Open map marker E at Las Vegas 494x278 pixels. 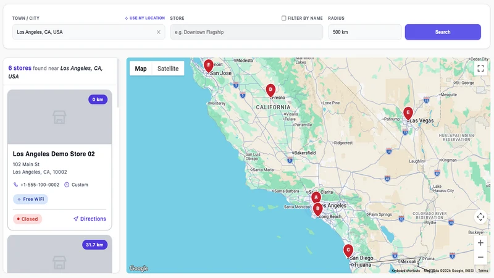tap(408, 113)
